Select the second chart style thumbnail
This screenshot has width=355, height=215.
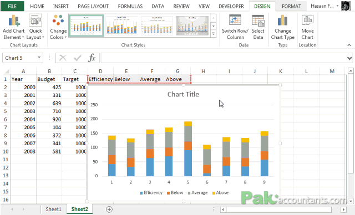click(121, 25)
